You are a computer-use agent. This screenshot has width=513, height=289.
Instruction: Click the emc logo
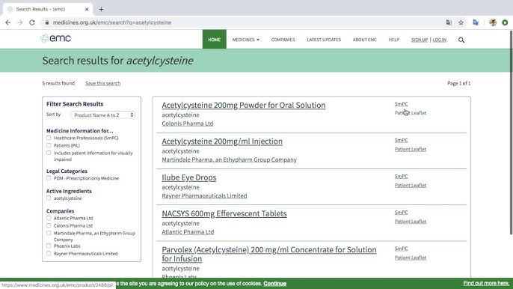coord(55,38)
